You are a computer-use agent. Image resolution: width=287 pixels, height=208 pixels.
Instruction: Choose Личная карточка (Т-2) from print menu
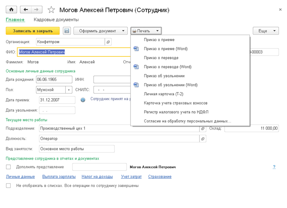(164, 94)
